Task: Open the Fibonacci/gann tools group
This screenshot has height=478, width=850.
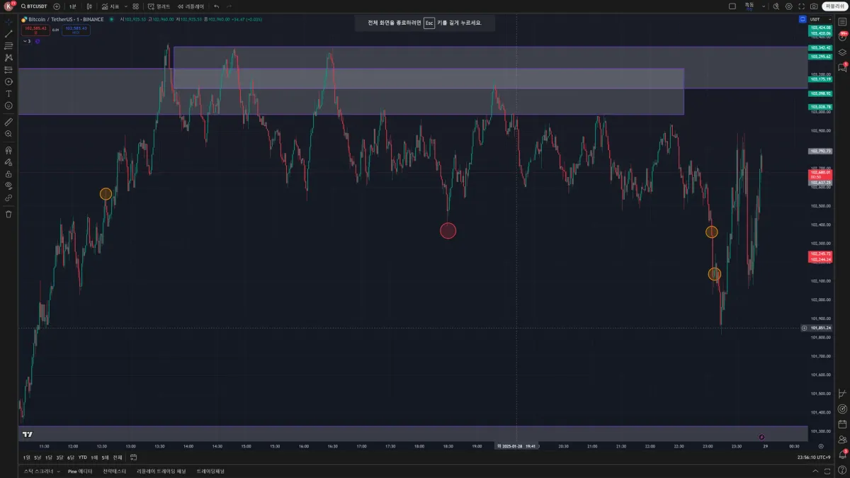Action: coord(8,45)
